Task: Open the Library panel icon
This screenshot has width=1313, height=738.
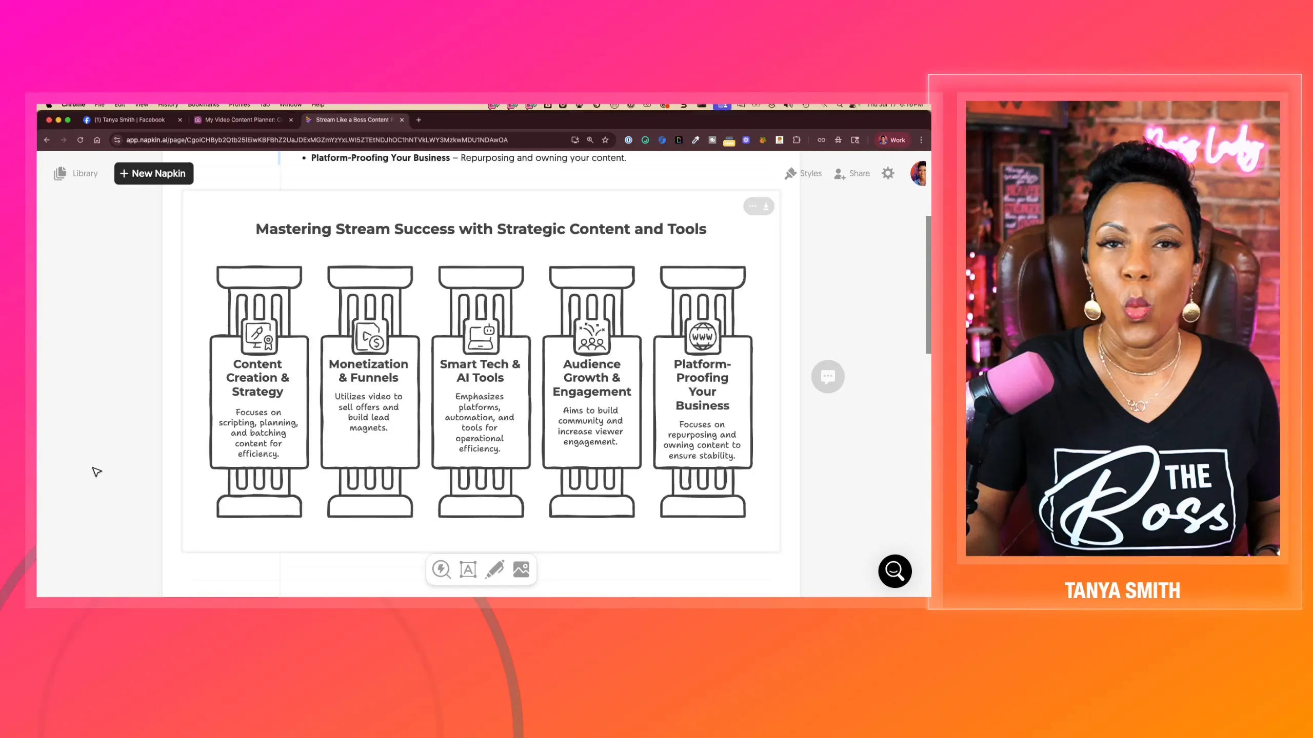Action: (x=60, y=173)
